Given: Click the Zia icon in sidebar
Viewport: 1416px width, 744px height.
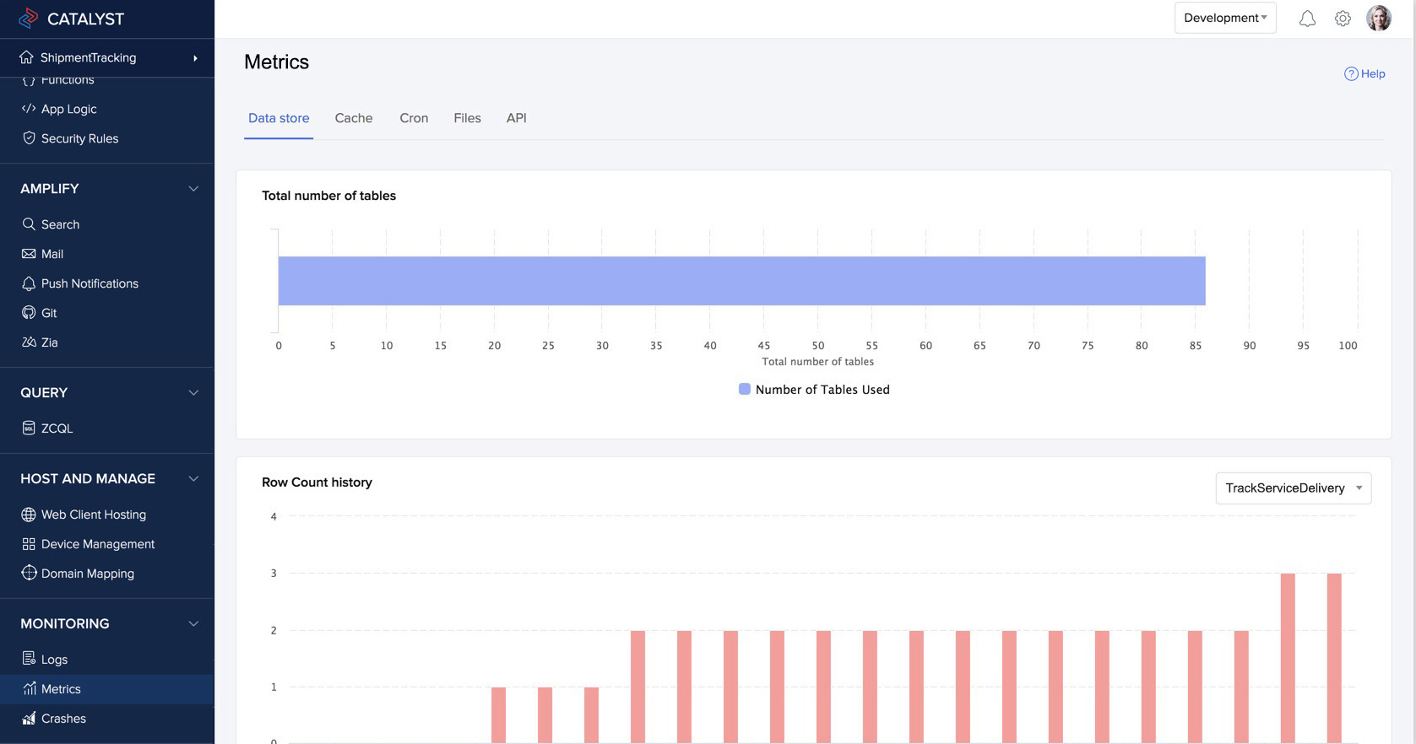Looking at the screenshot, I should coord(29,342).
